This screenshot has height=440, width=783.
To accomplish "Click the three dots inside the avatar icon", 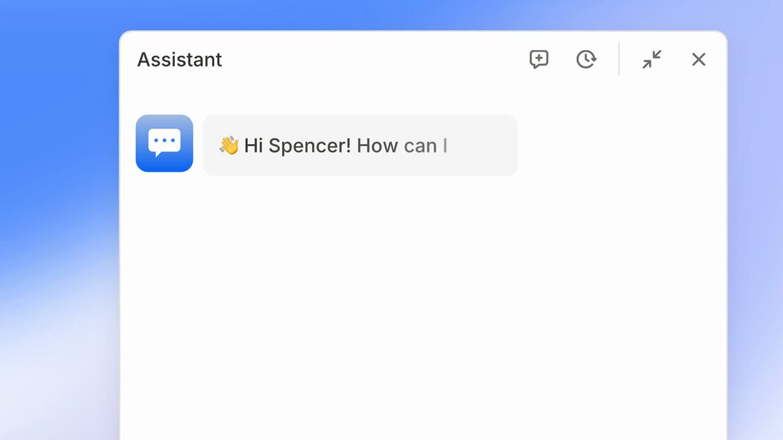I will [x=164, y=140].
